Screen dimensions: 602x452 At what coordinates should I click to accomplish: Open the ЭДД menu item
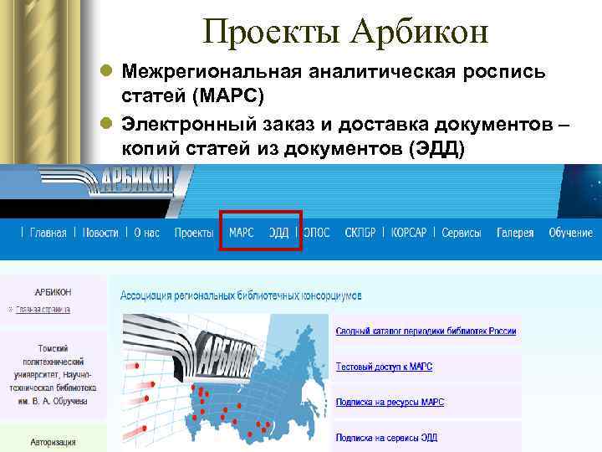click(x=278, y=233)
